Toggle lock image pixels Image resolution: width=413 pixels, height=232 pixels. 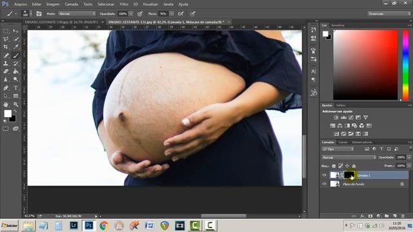(x=341, y=166)
